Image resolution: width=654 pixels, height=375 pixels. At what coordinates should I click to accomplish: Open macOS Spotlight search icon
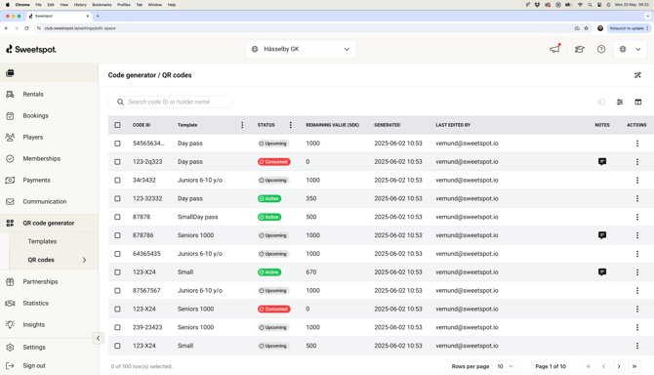(590, 5)
